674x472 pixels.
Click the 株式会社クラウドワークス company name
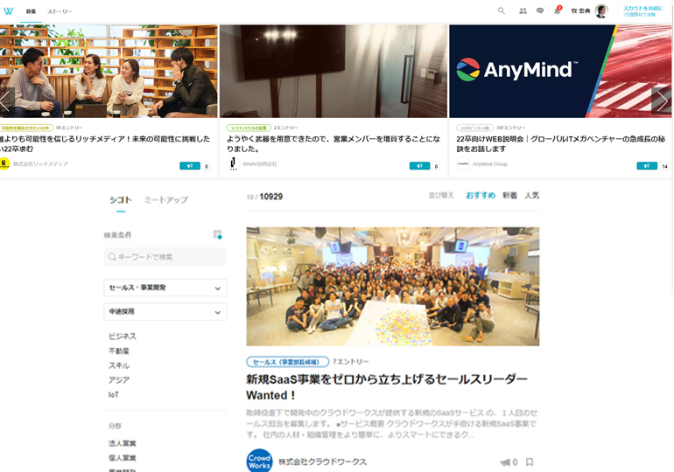coord(323,462)
